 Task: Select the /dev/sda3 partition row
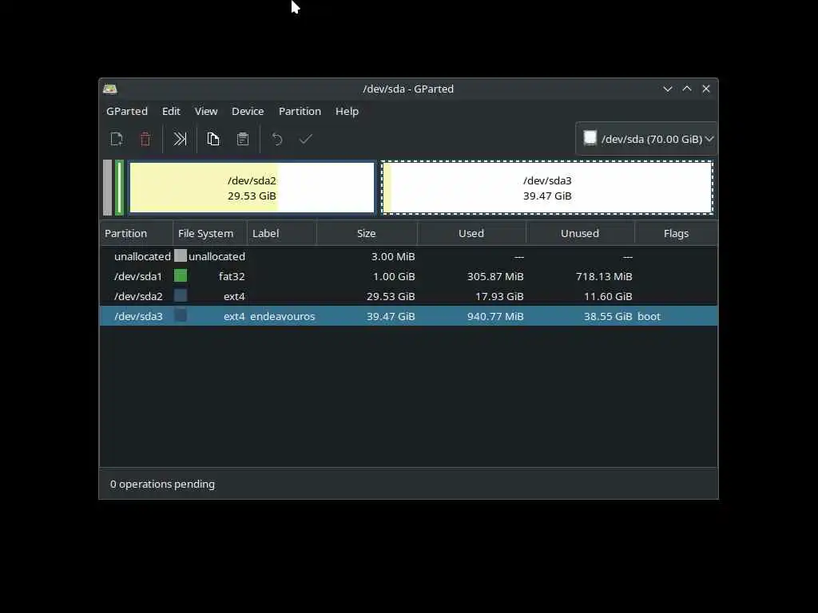pos(408,316)
